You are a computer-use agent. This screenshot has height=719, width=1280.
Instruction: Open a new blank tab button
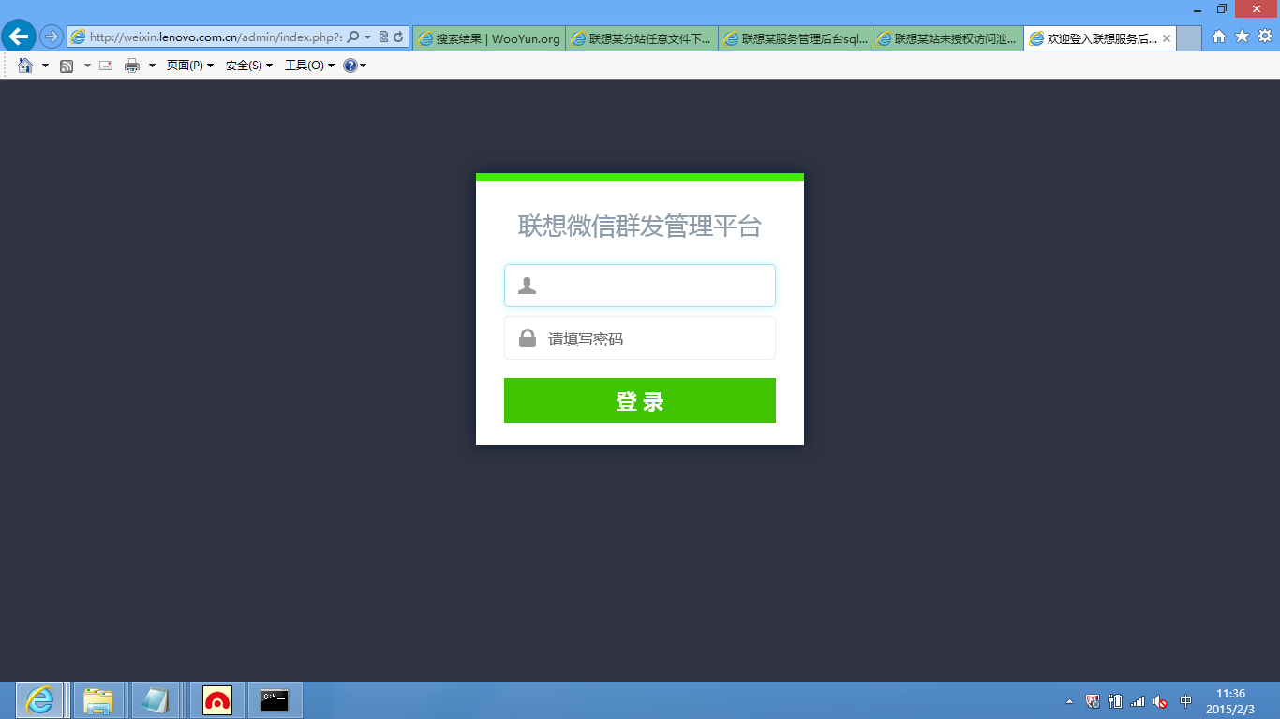tap(1188, 38)
